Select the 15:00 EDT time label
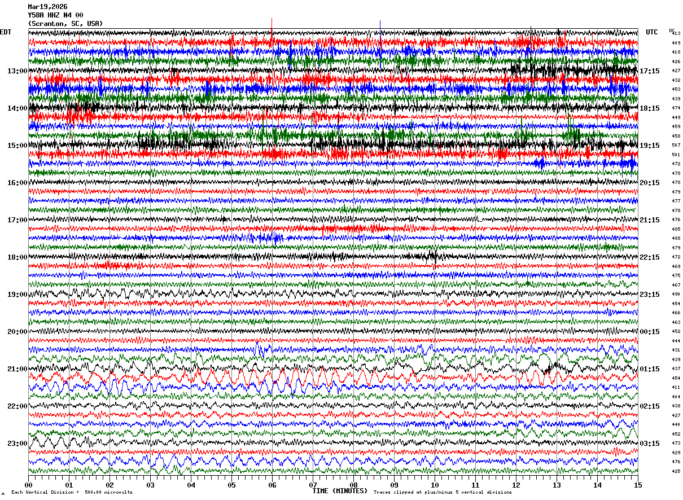 [x=17, y=146]
